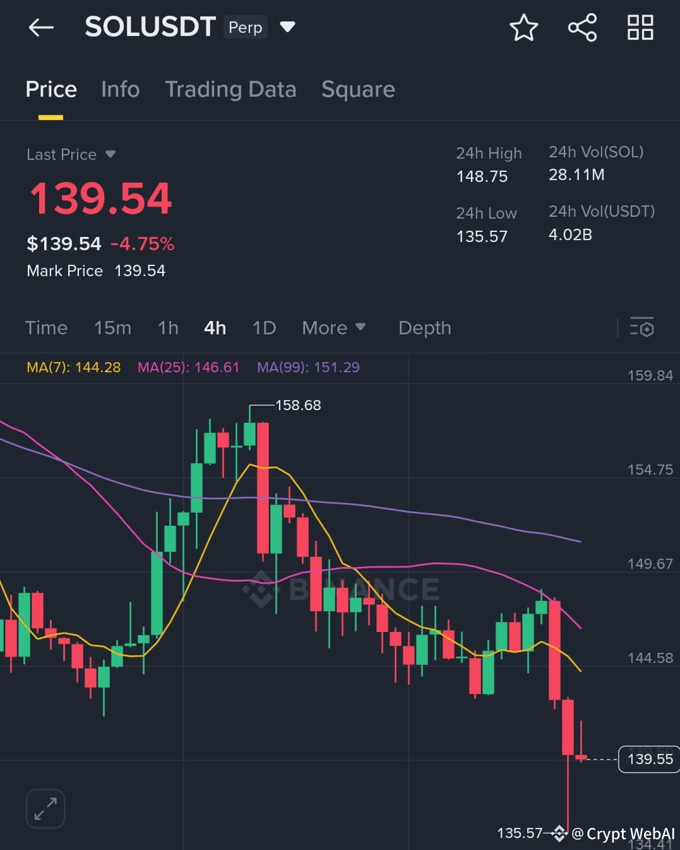Tap the 24h Low value 135.57
Viewport: 680px width, 850px height.
(x=482, y=236)
